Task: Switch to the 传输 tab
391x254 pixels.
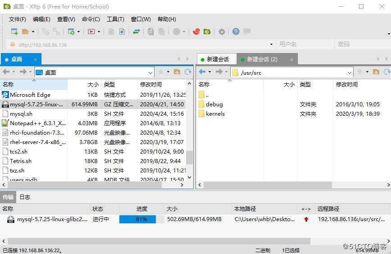Action: pos(8,197)
